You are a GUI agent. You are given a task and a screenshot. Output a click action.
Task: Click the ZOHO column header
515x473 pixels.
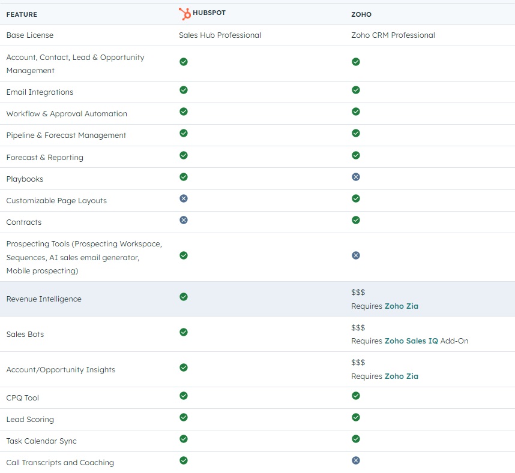(361, 14)
